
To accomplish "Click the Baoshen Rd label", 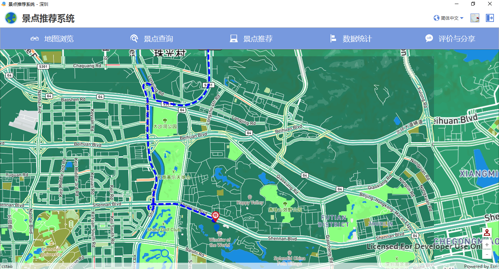I will (73, 99).
